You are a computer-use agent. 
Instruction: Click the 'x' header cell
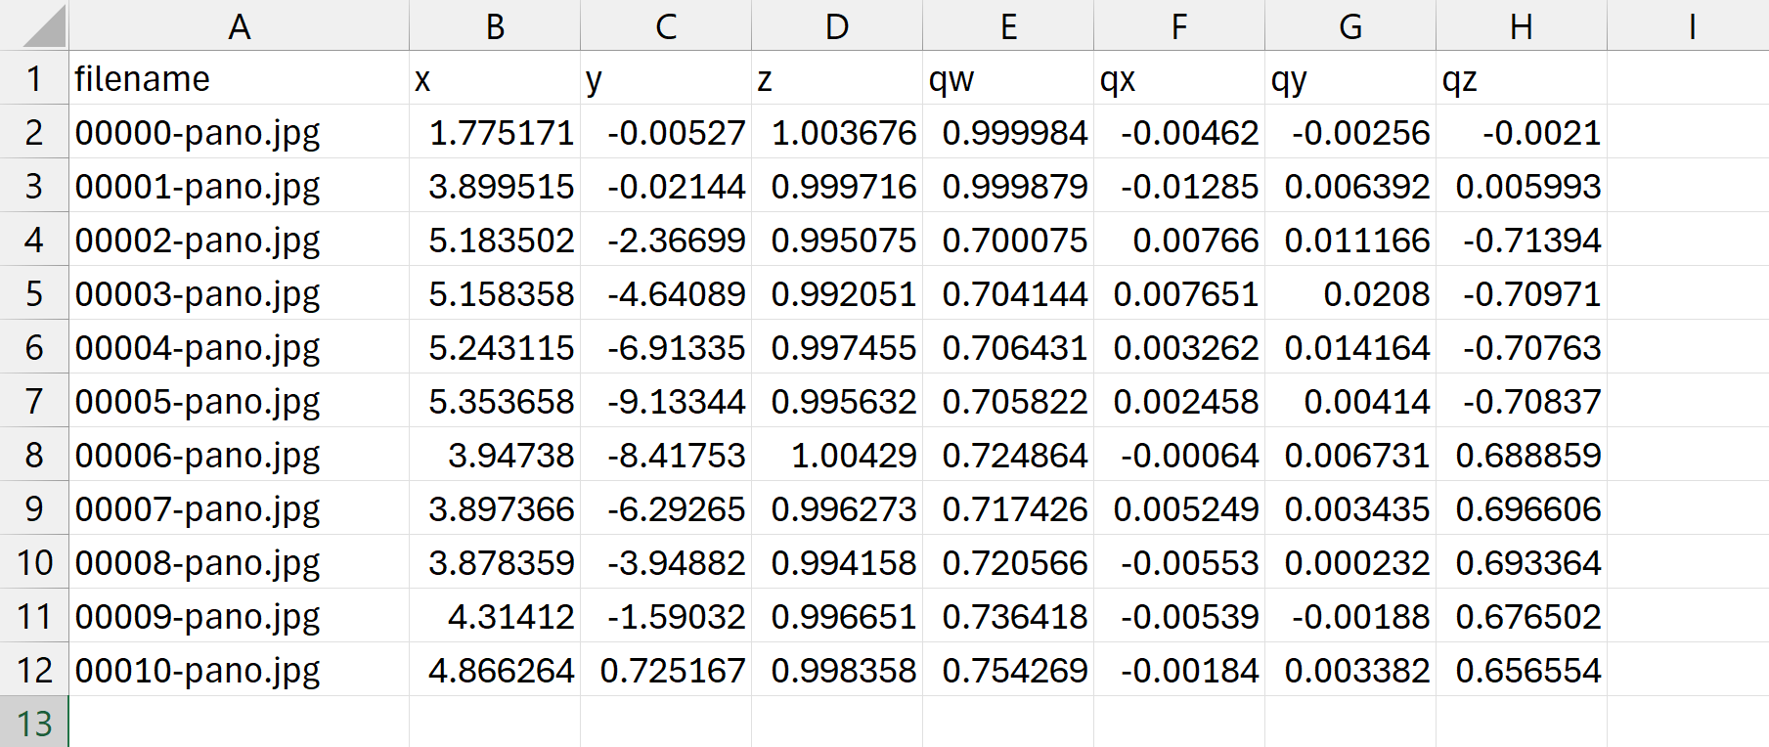coord(495,77)
